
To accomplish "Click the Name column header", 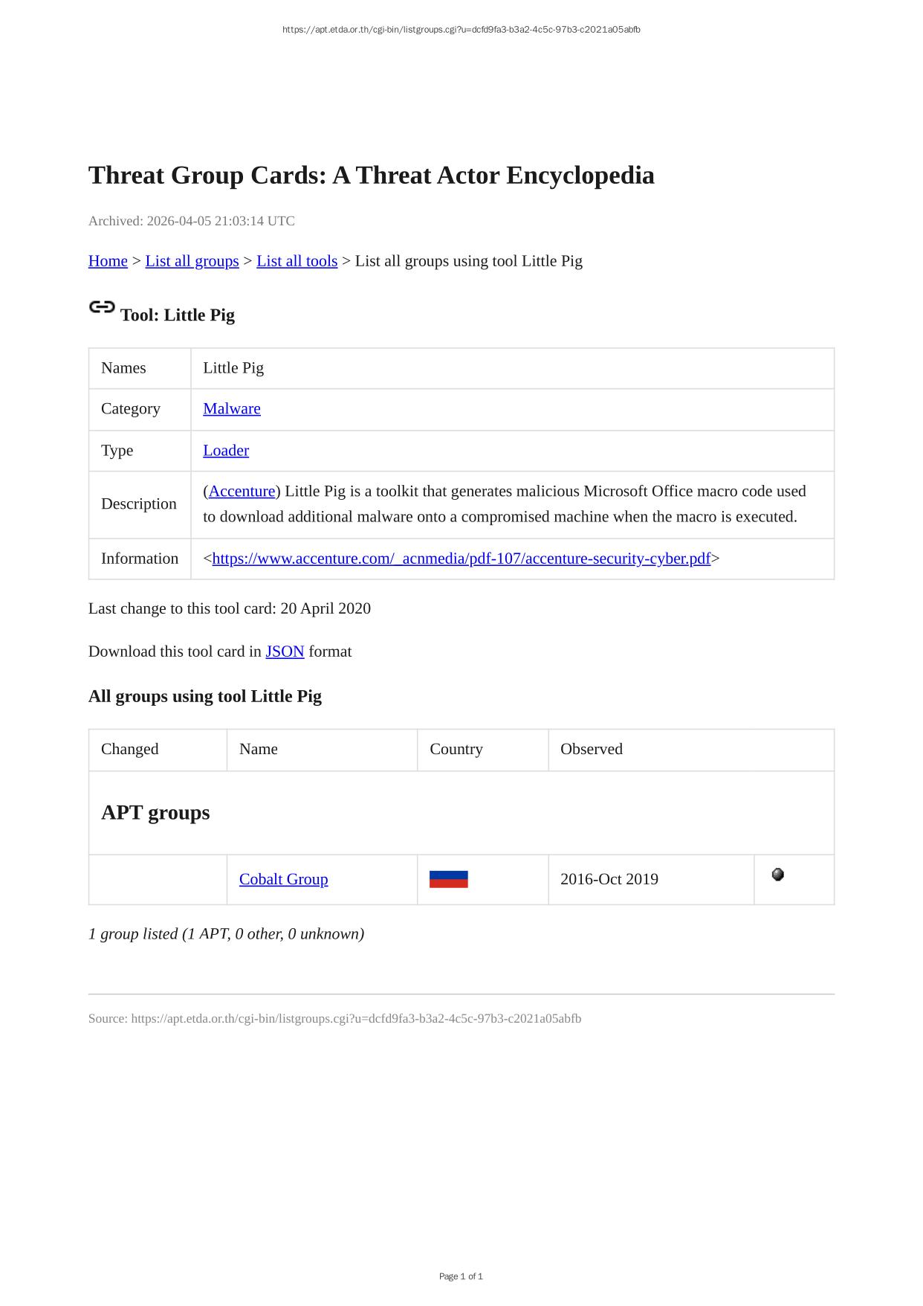I will coord(259,749).
